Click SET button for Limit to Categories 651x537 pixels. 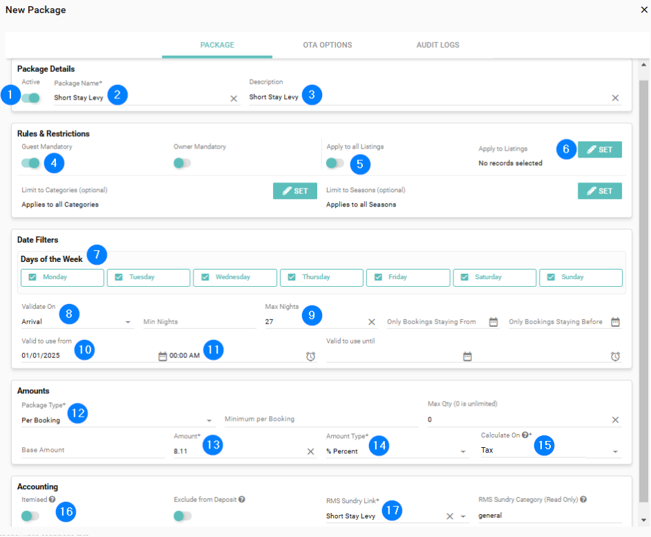(x=295, y=191)
